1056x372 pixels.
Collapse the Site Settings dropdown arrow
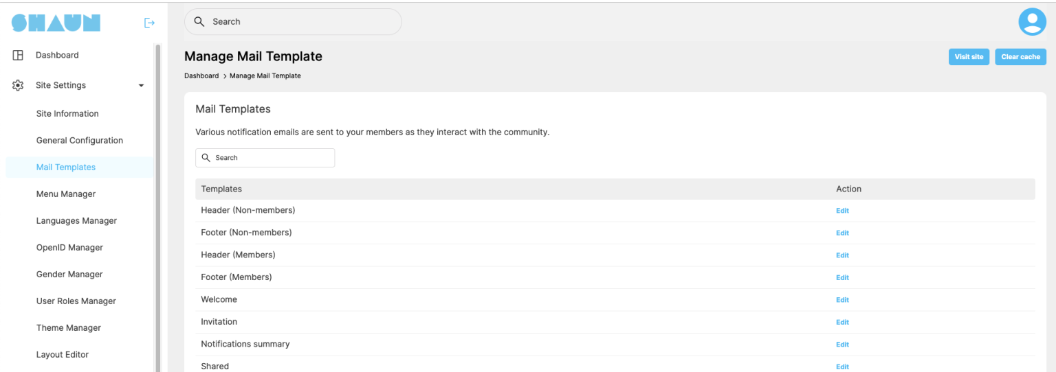pyautogui.click(x=142, y=86)
